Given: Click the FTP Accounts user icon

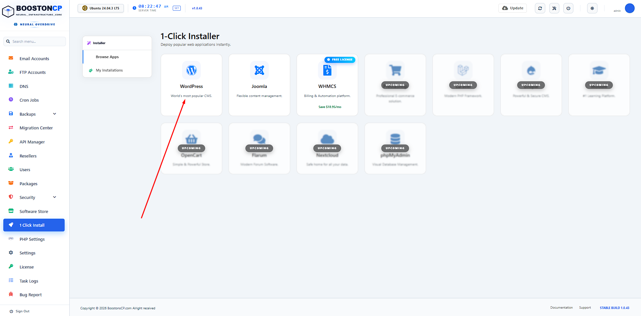Looking at the screenshot, I should (11, 72).
